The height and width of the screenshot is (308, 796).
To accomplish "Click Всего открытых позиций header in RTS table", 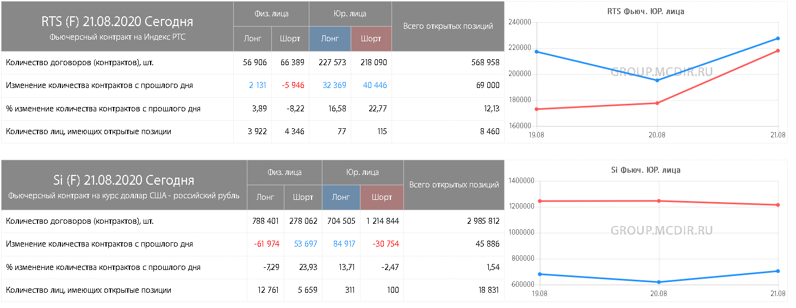I will tap(448, 26).
